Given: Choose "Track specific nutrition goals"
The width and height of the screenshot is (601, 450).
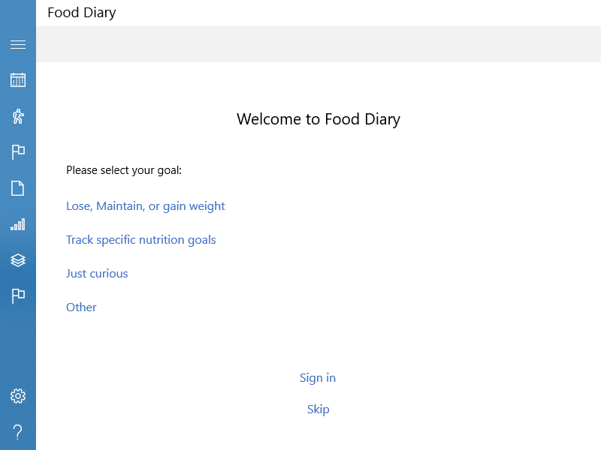Looking at the screenshot, I should (x=141, y=240).
